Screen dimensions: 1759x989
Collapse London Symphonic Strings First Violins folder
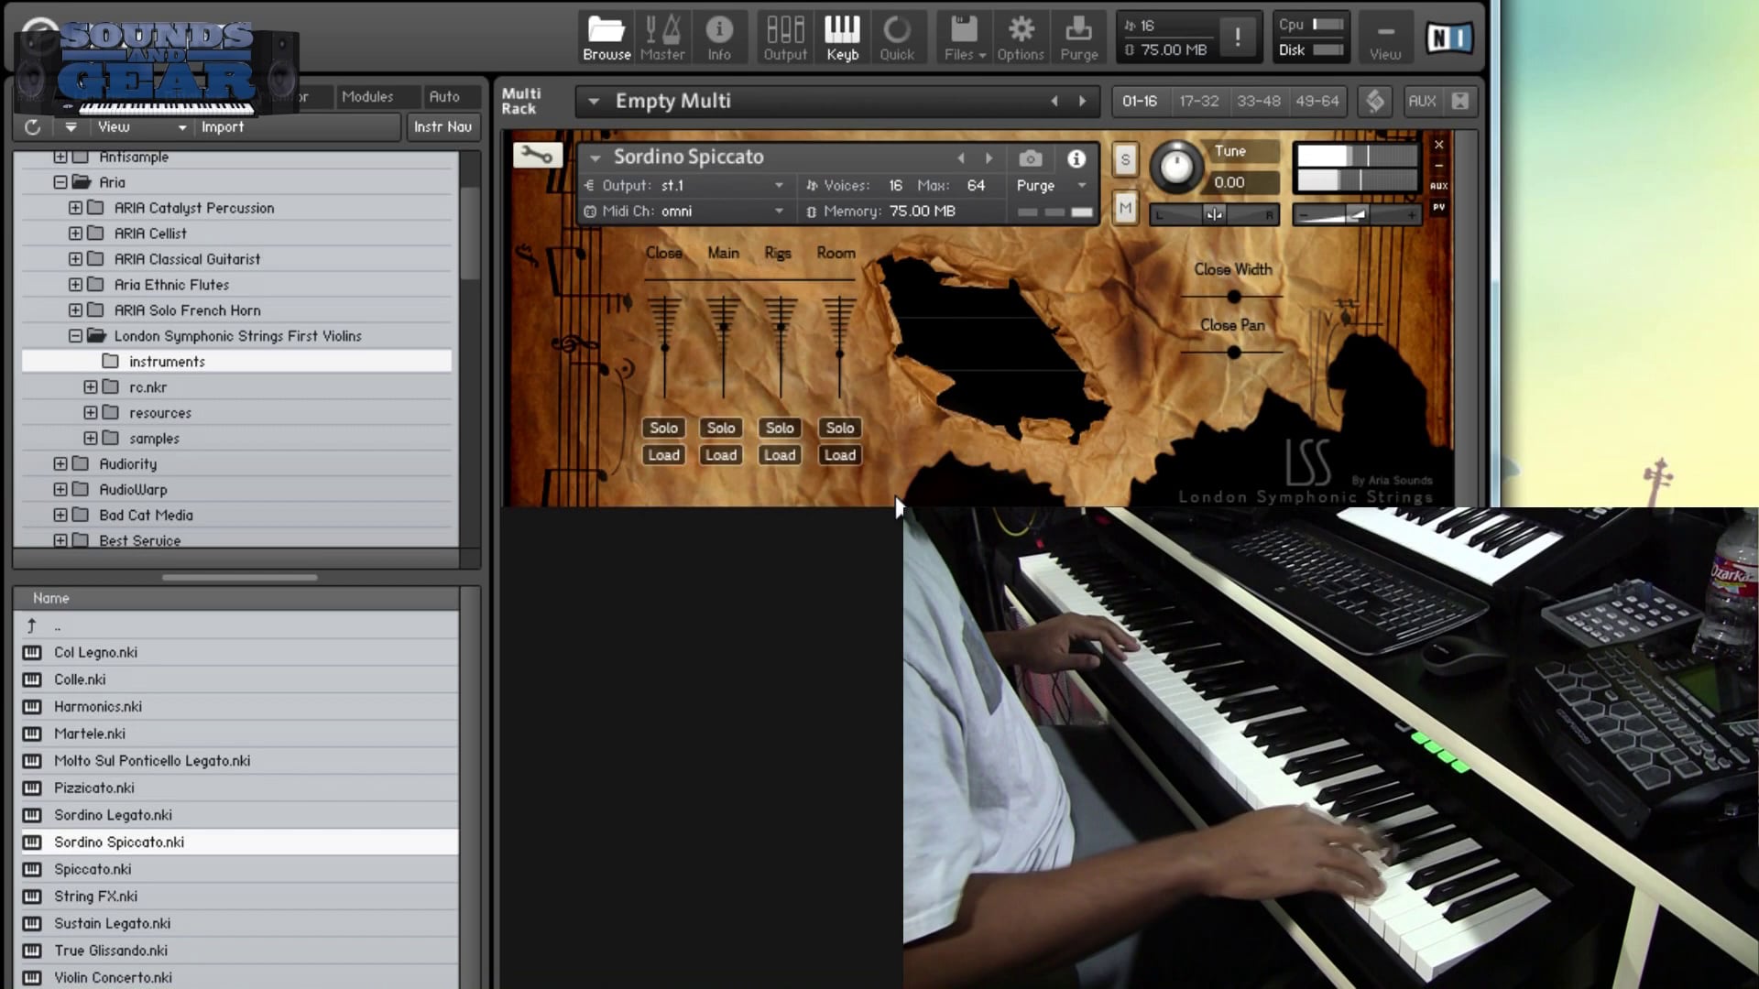[75, 336]
